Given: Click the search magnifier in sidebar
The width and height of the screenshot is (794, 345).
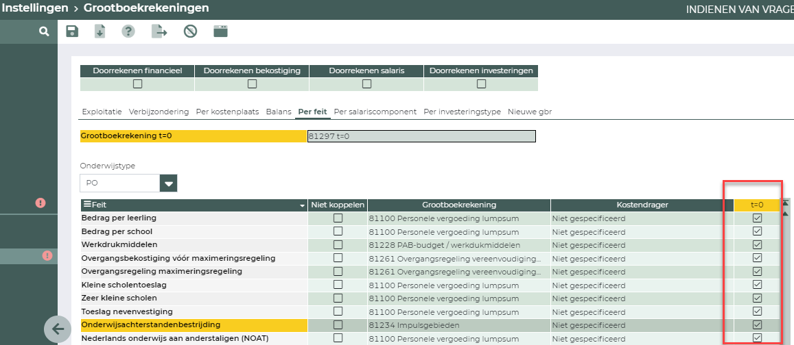Looking at the screenshot, I should [x=44, y=31].
